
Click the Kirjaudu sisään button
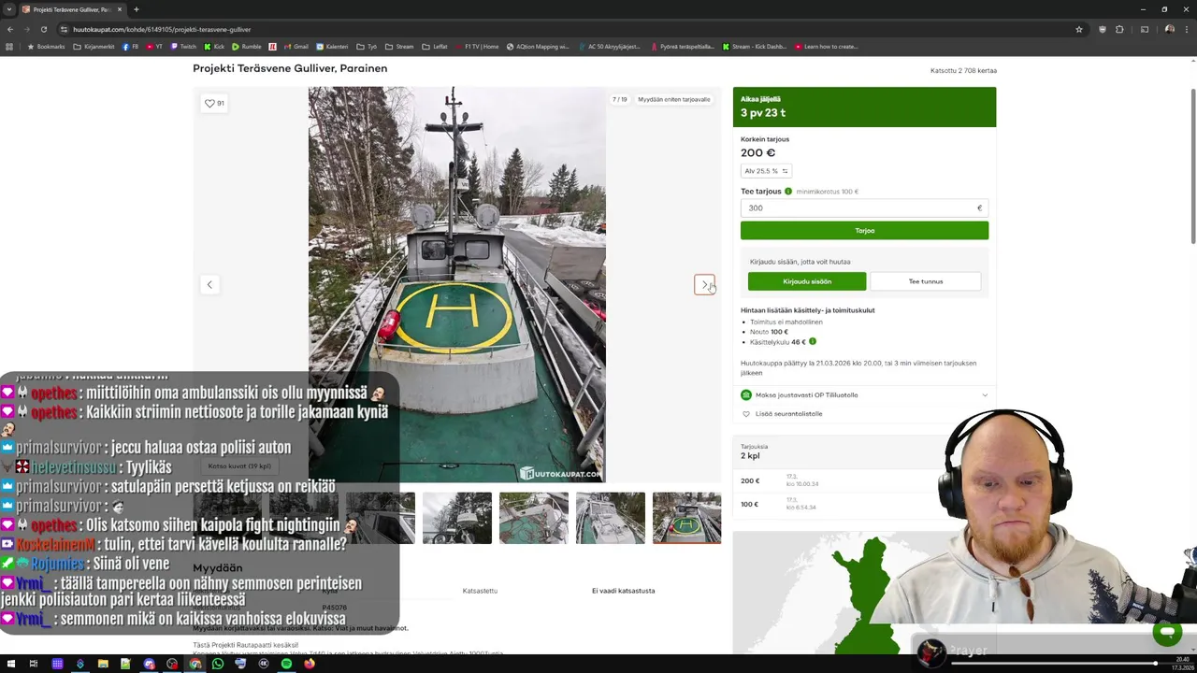[x=807, y=281]
